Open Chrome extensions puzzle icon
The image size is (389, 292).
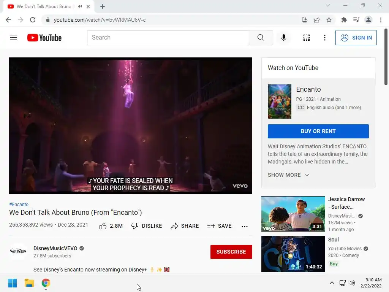pos(344,20)
